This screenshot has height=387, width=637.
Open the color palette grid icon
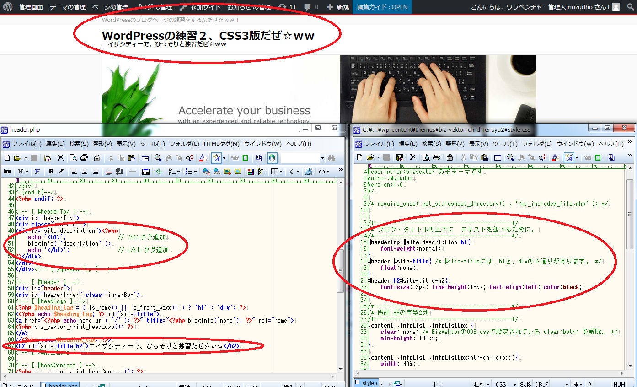click(251, 172)
